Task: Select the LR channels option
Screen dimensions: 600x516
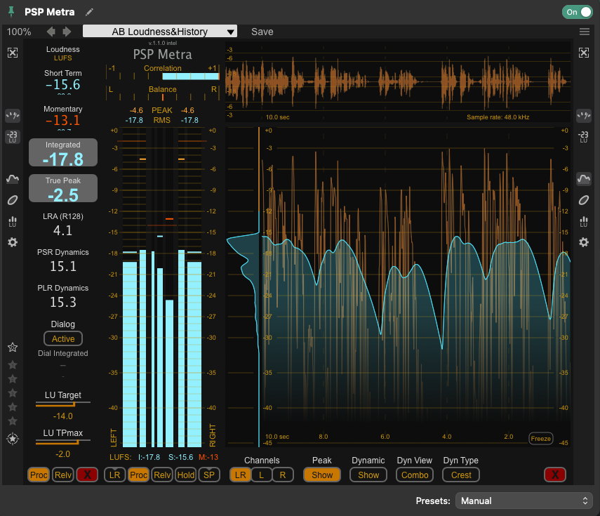Action: coord(240,475)
